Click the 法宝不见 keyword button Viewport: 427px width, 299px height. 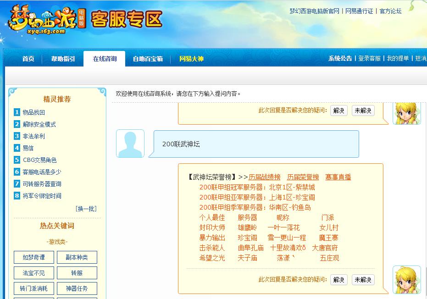coord(34,273)
